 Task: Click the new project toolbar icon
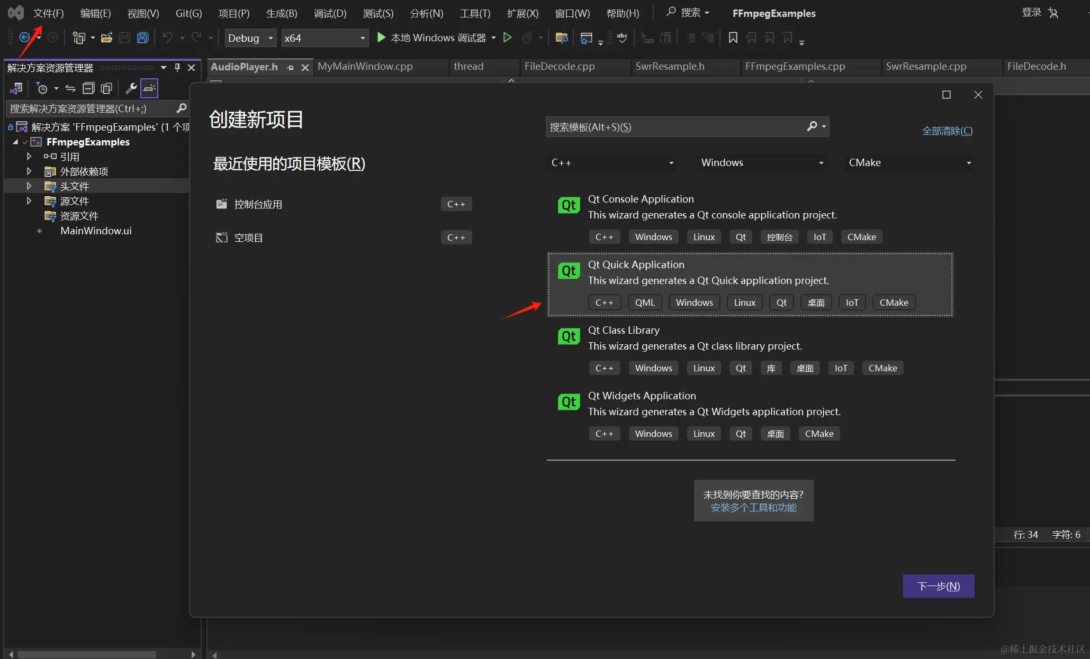pyautogui.click(x=79, y=38)
